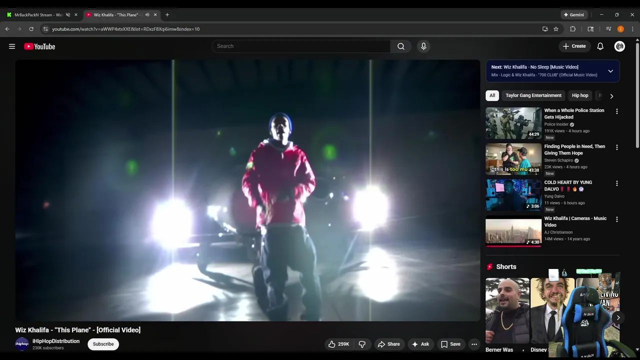Click the '230K subscribers' text
The height and width of the screenshot is (360, 640).
48,348
